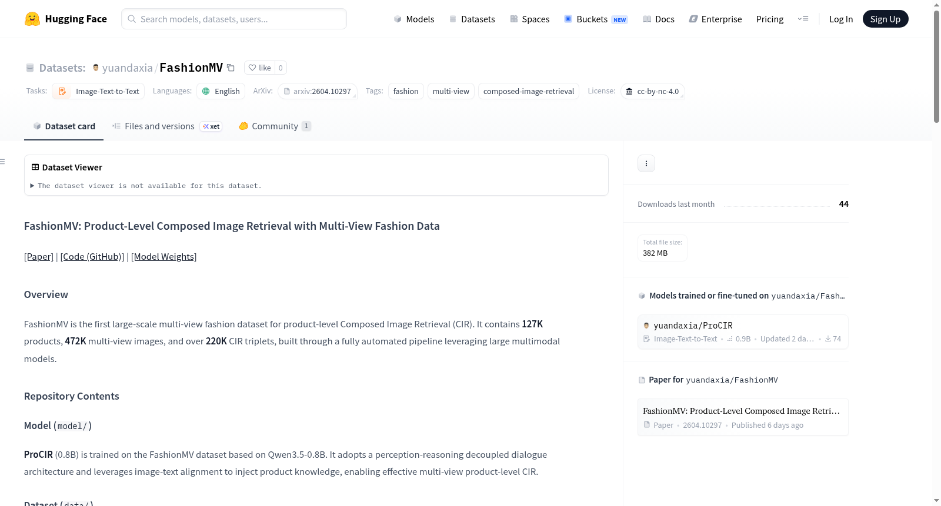
Task: Focus the search models and datasets field
Action: 234,19
